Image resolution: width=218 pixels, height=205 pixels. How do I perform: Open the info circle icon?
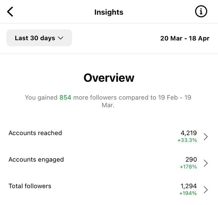(201, 11)
